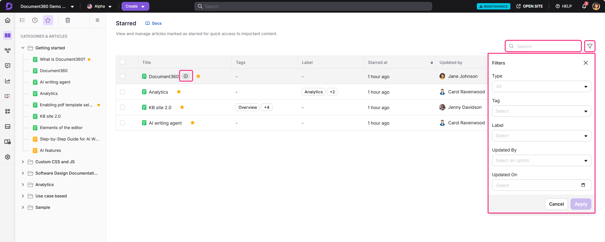Image resolution: width=605 pixels, height=242 pixels.
Task: Open Step-by-Step Guide for AI article
Action: pos(69,139)
